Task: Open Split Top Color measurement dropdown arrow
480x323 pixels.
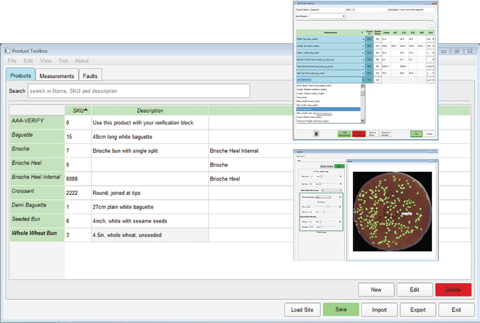Action: pos(363,73)
